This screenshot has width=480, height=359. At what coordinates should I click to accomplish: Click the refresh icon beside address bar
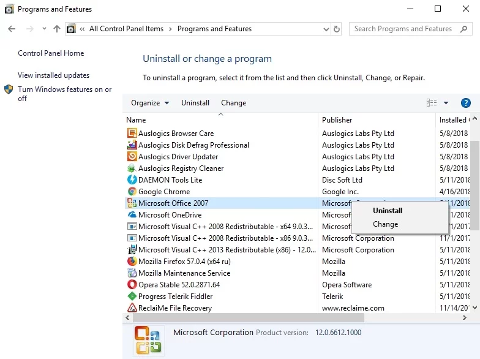click(337, 29)
